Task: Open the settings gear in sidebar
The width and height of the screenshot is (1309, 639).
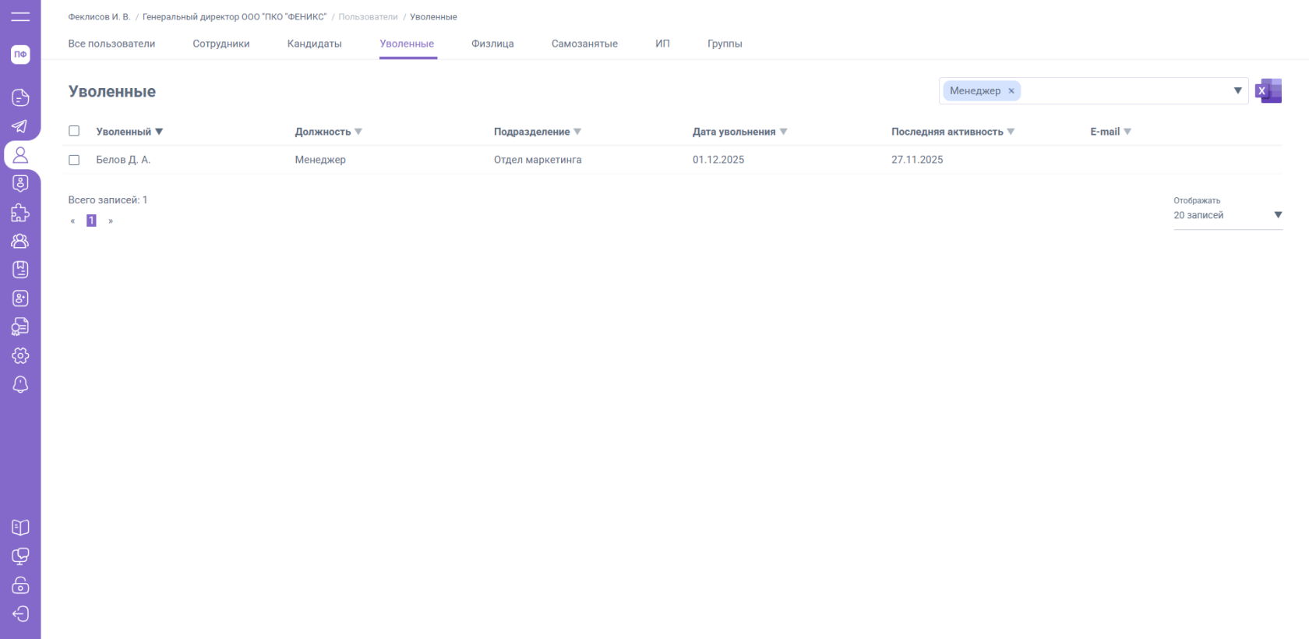Action: [20, 355]
